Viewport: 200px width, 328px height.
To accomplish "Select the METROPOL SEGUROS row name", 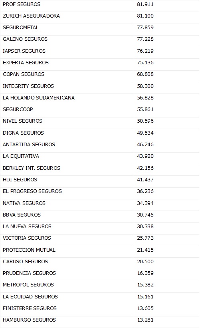I will tap(28, 285).
